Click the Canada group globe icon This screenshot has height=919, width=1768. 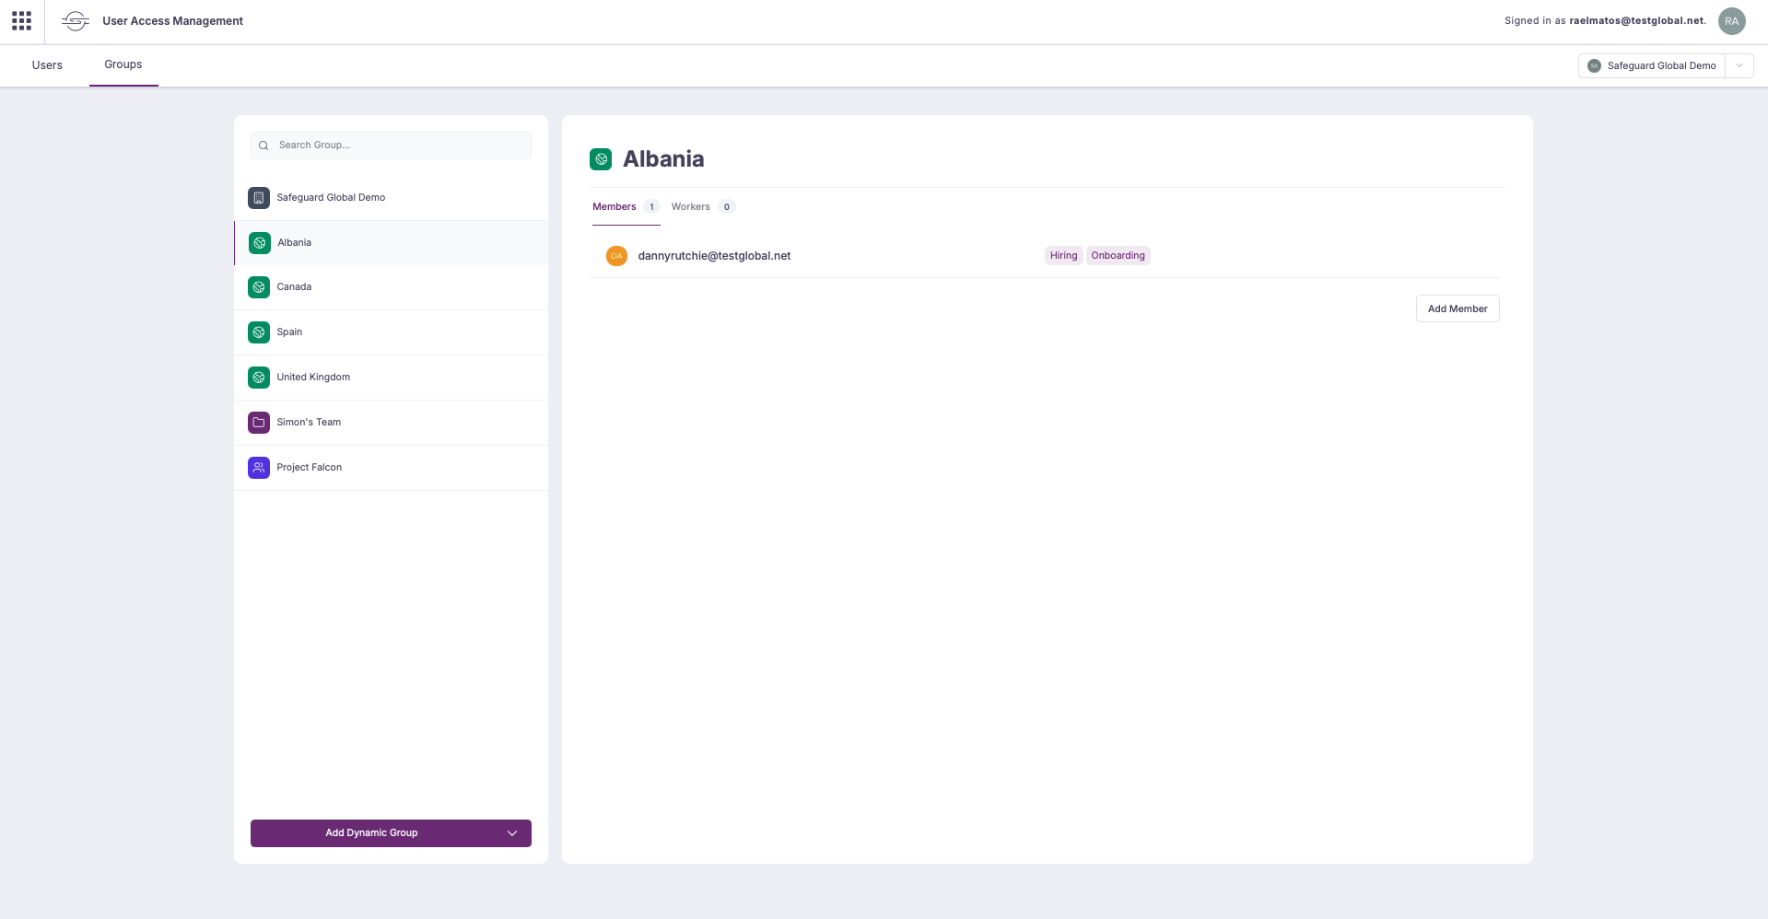pos(259,287)
